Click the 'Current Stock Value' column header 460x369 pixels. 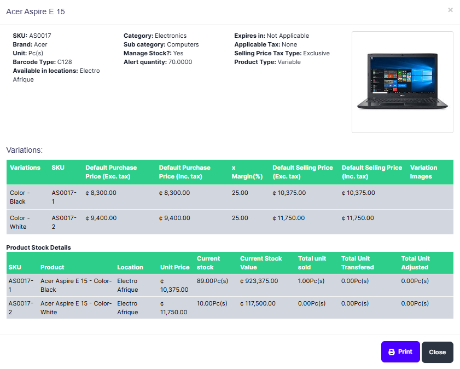[261, 263]
